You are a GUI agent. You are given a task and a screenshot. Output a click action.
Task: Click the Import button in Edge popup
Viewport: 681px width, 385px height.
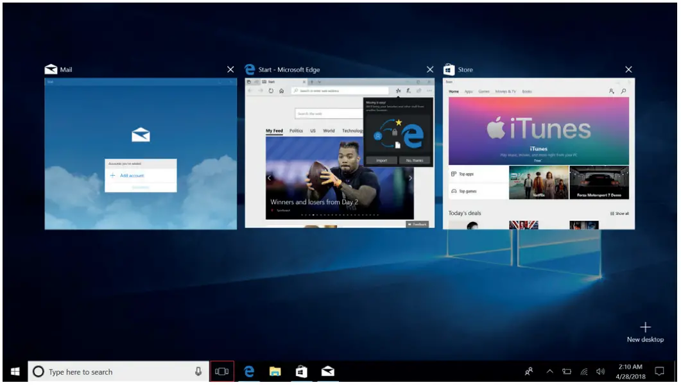coord(382,160)
